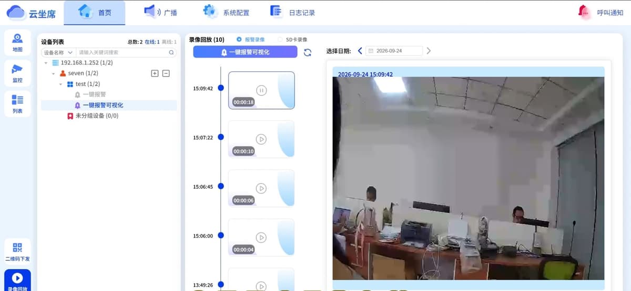Click the 00:00:04 duration badge

point(243,250)
